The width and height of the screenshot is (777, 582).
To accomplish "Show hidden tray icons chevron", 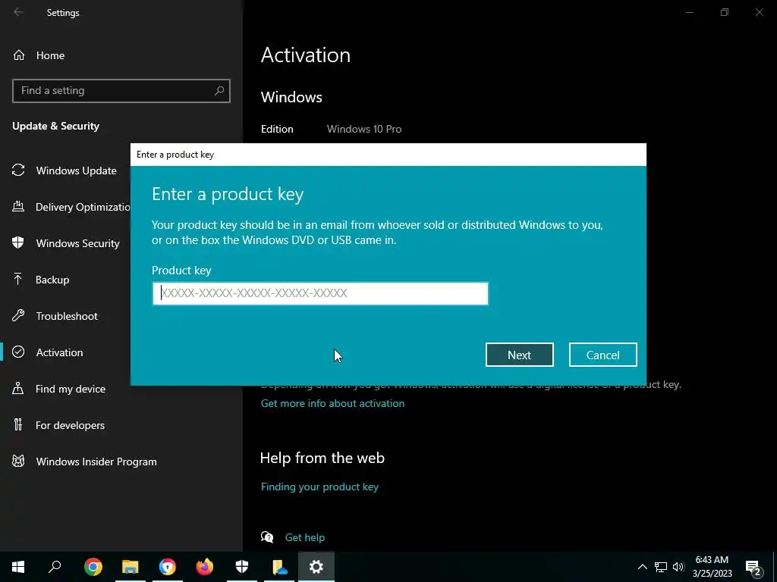I will pos(642,567).
